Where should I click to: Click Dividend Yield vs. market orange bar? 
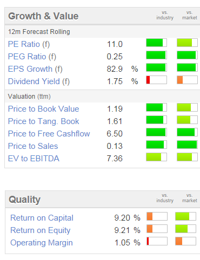coord(187,80)
